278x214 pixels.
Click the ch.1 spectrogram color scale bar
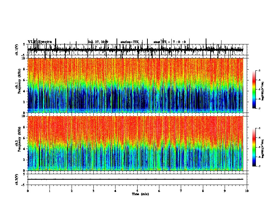(254, 90)
